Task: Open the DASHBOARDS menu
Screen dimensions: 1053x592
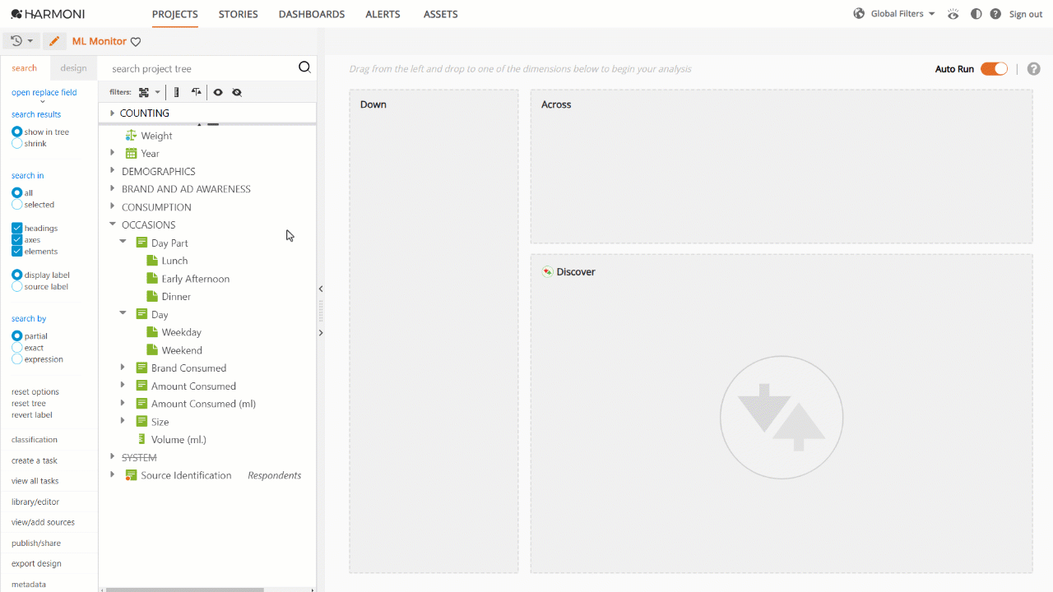Action: click(312, 14)
